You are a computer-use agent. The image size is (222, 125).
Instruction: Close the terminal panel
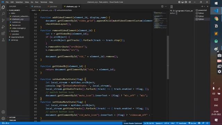tap(207, 6)
